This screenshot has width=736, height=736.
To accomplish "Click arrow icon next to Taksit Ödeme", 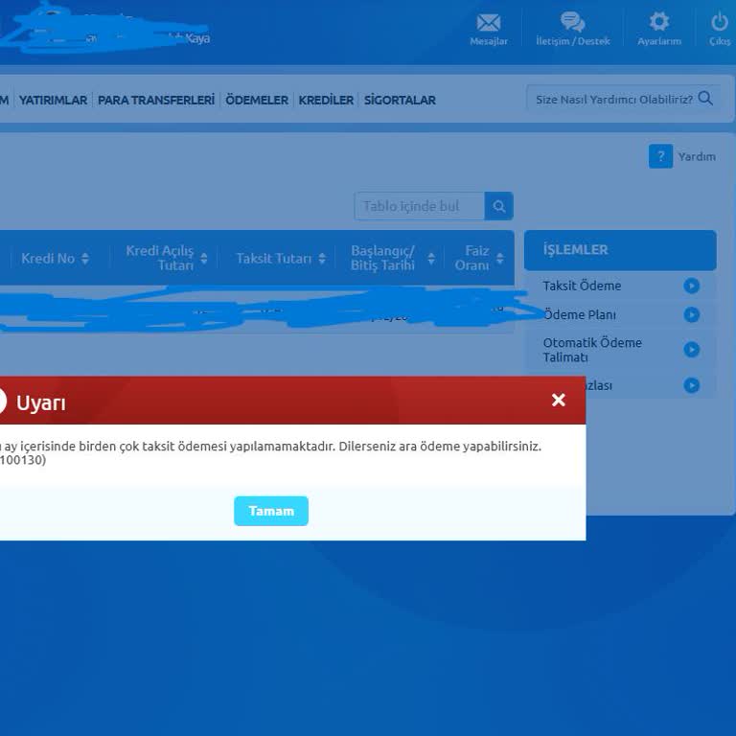I will point(691,286).
